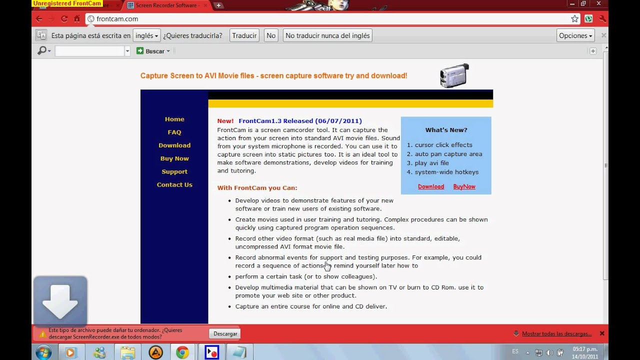Click the FrontCam1.3 Released headline
640x360 pixels.
pyautogui.click(x=300, y=121)
